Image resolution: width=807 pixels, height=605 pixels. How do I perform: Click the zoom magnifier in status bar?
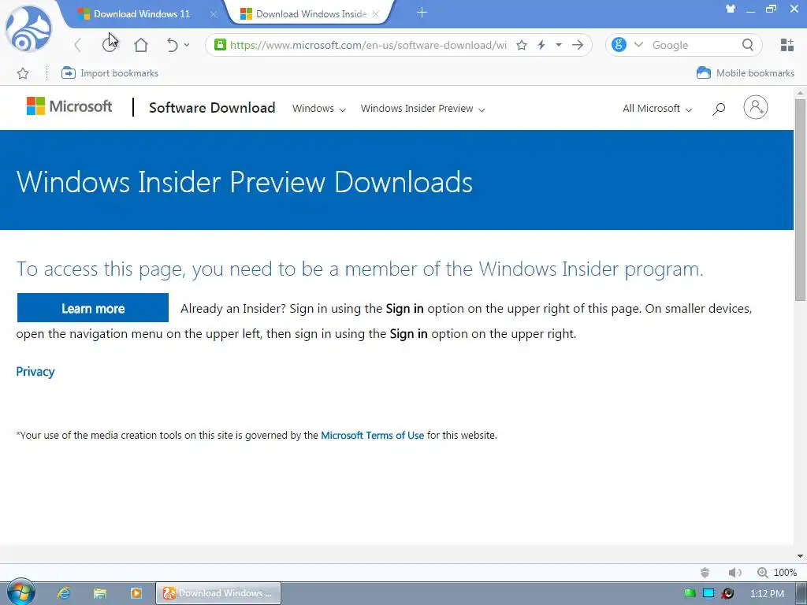tap(762, 573)
